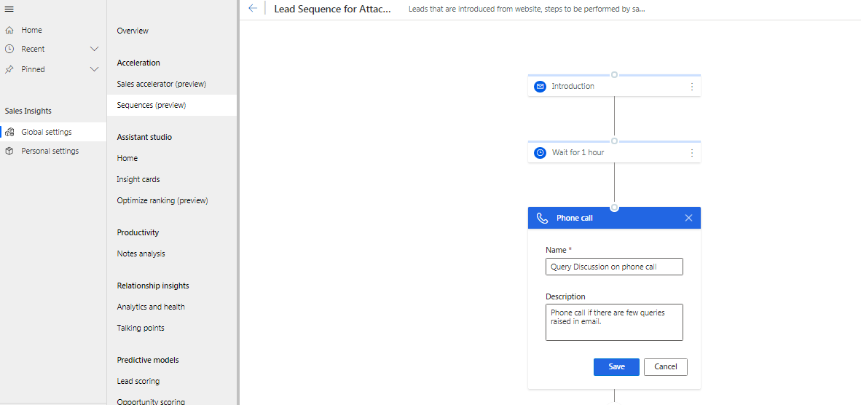Viewport: 861px width, 405px height.
Task: Select the connector node above Phone call
Action: (x=615, y=208)
